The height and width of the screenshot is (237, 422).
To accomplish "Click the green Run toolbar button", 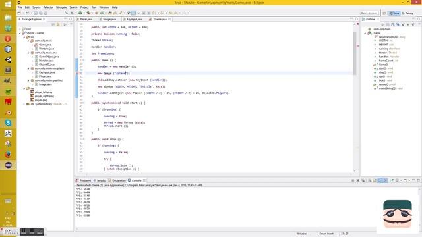I will point(80,13).
